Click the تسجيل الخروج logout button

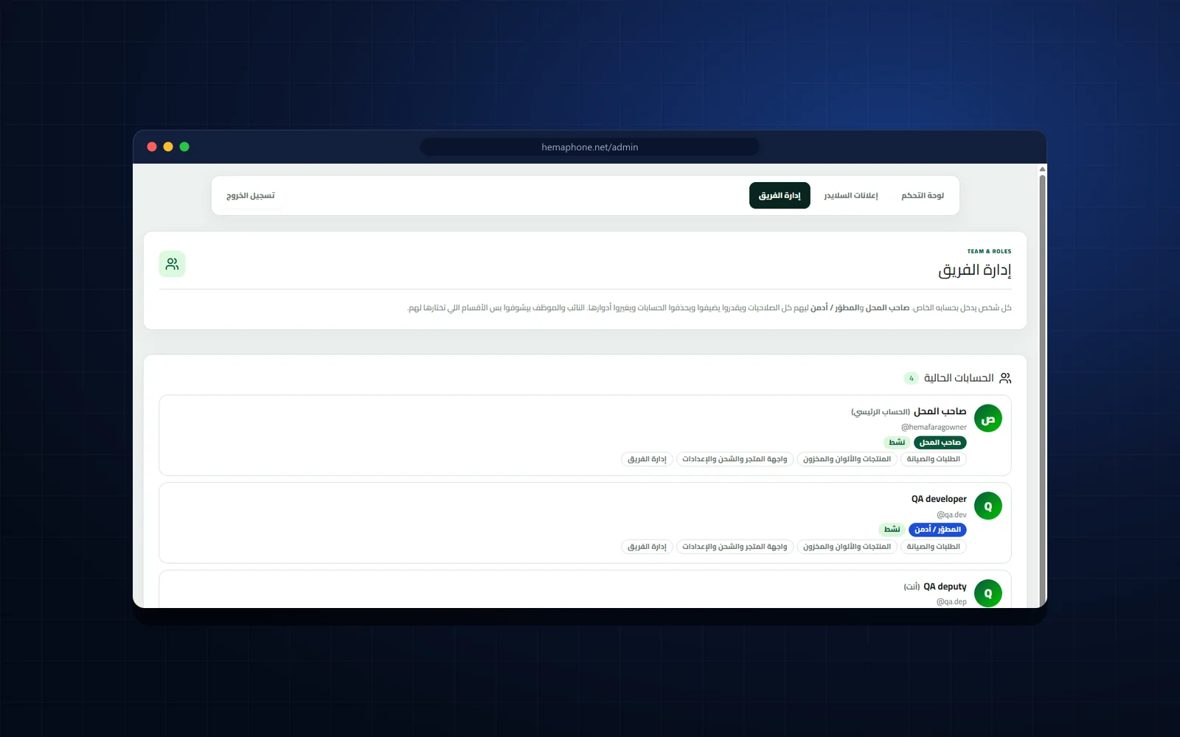point(251,195)
